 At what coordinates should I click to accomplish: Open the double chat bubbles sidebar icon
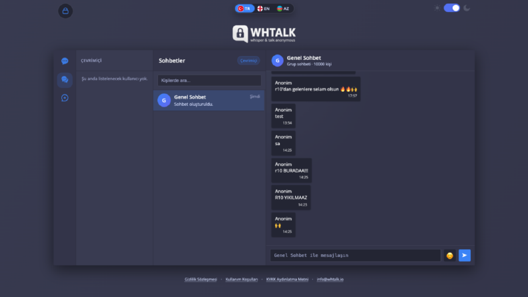65,80
